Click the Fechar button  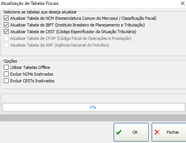[x=169, y=132]
